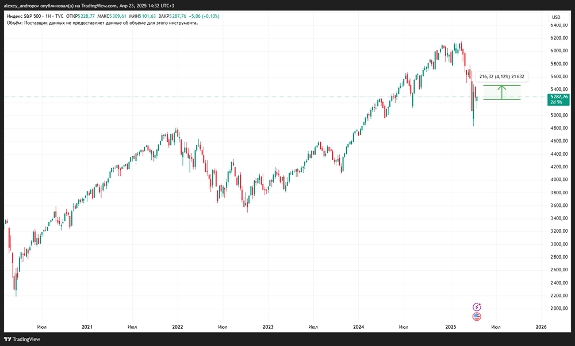
Task: Click the change value +5,06 (+0,10%)
Action: [x=204, y=16]
